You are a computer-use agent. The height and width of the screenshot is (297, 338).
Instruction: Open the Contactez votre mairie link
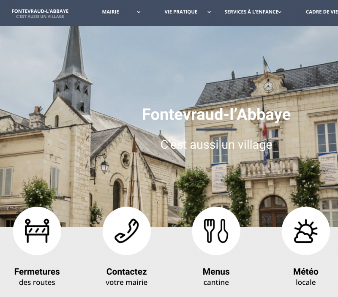click(126, 277)
